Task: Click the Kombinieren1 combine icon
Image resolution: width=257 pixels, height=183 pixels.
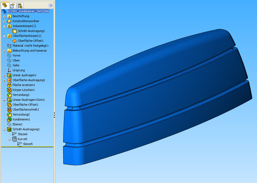Action: [x=9, y=119]
